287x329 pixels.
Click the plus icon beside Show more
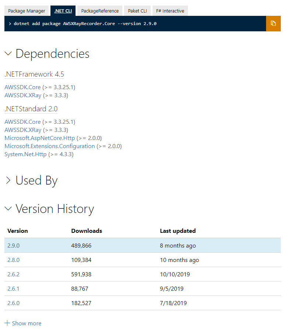(8, 323)
